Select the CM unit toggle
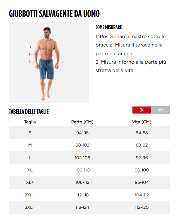The width and height of the screenshot is (178, 223). (142, 110)
